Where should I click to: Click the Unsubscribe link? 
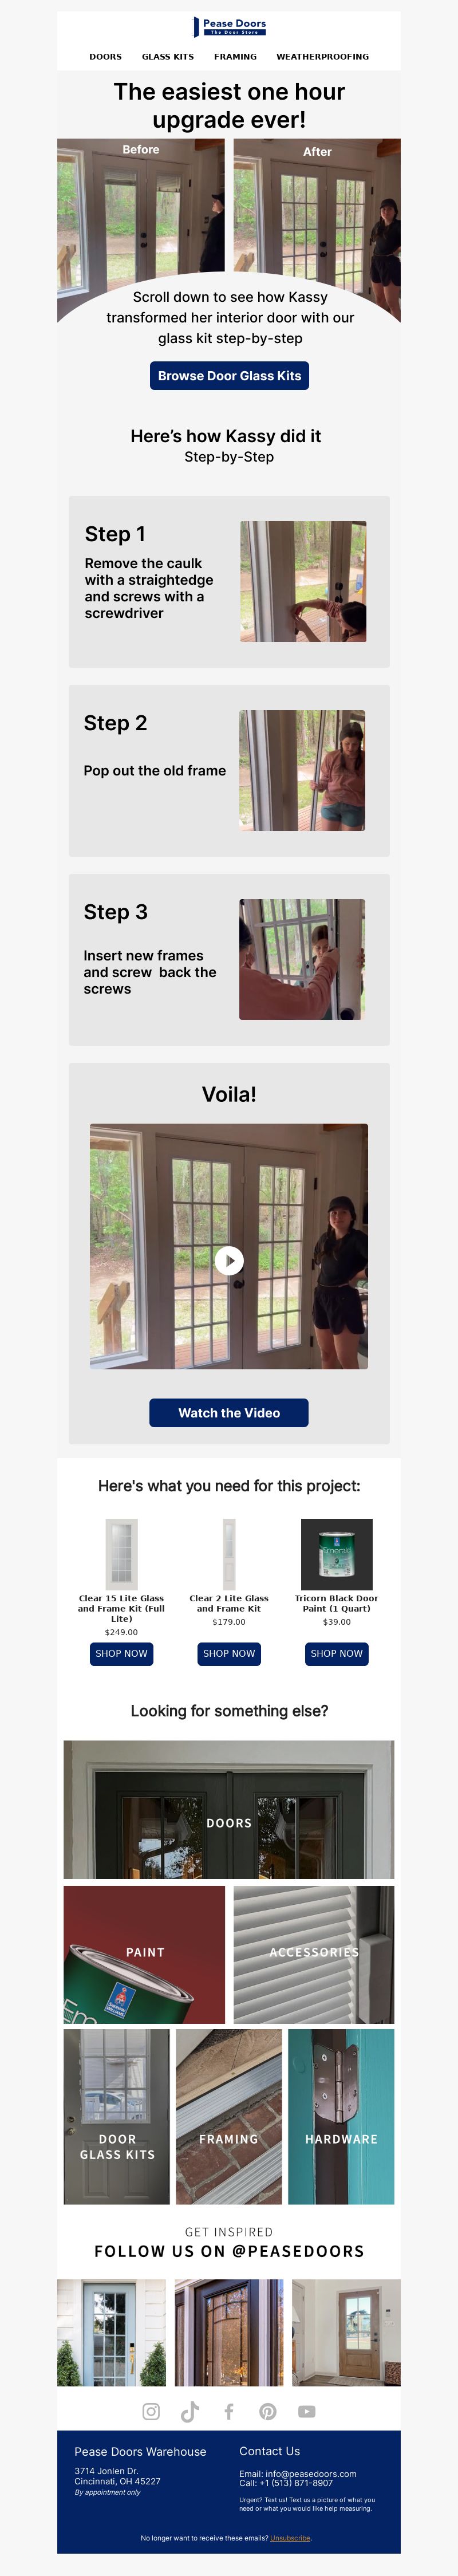point(290,2537)
